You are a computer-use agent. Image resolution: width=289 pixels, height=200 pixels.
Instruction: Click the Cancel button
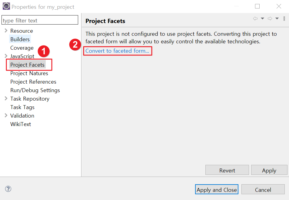[x=263, y=189]
